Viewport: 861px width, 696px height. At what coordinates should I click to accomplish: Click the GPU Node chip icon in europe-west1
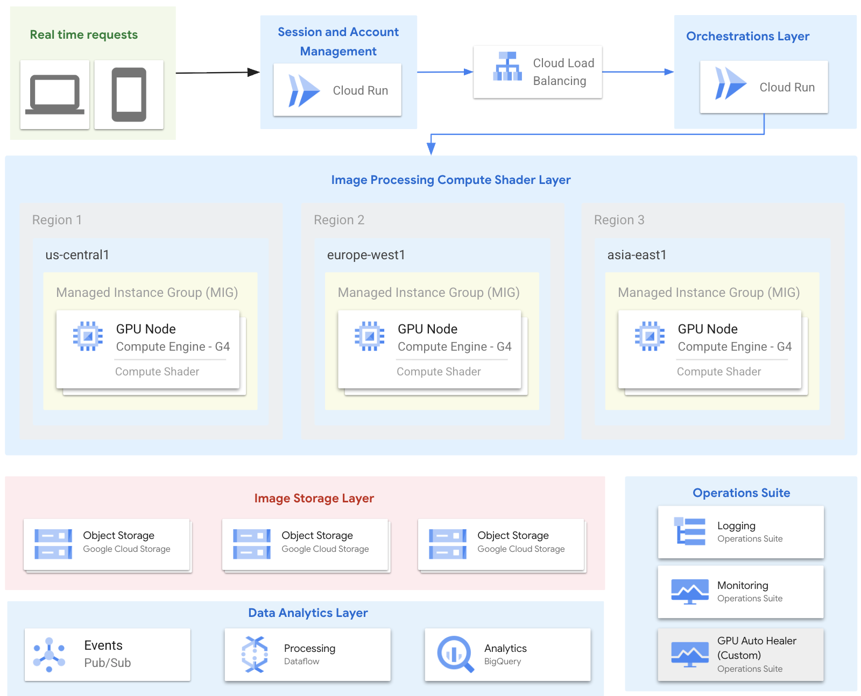[369, 336]
